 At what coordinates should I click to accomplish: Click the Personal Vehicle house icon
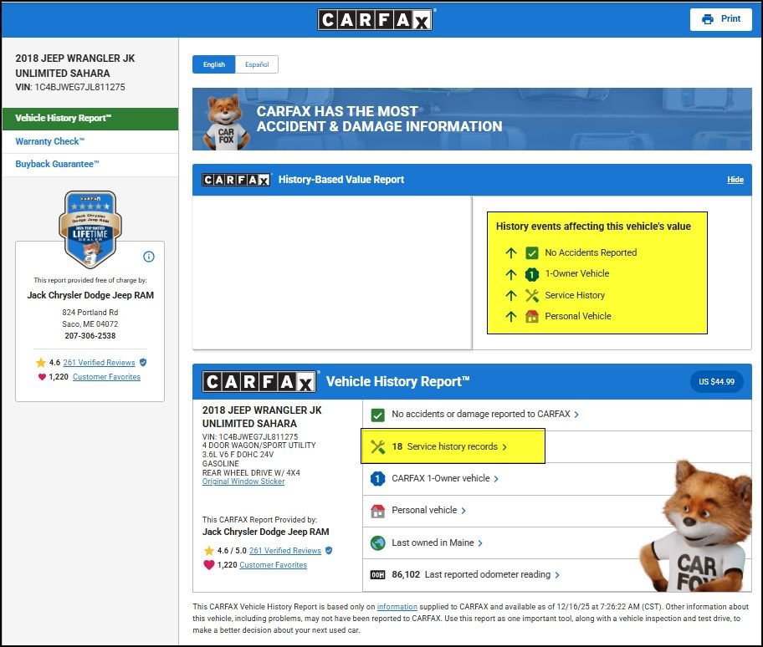coord(531,317)
